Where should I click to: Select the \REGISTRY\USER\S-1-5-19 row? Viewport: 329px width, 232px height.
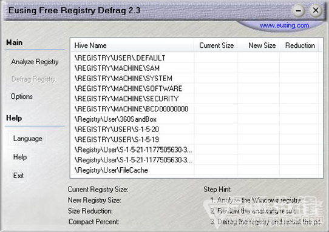197,139
